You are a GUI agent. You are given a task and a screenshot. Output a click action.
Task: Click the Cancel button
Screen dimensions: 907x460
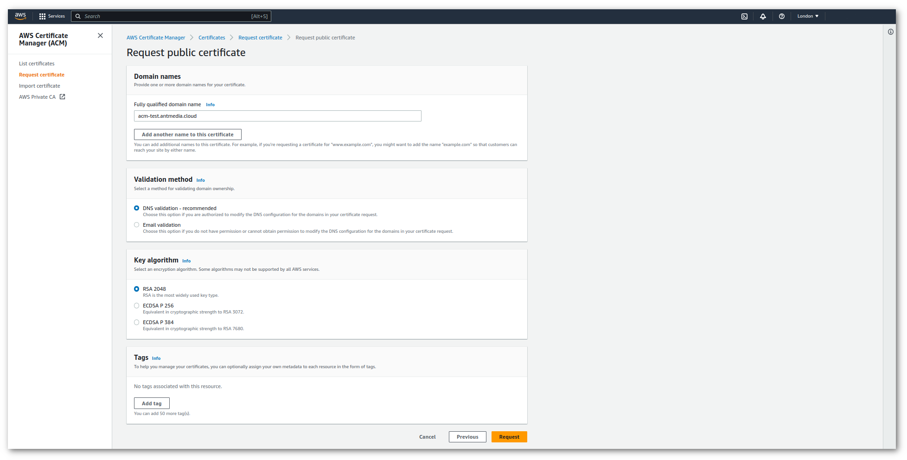point(428,437)
